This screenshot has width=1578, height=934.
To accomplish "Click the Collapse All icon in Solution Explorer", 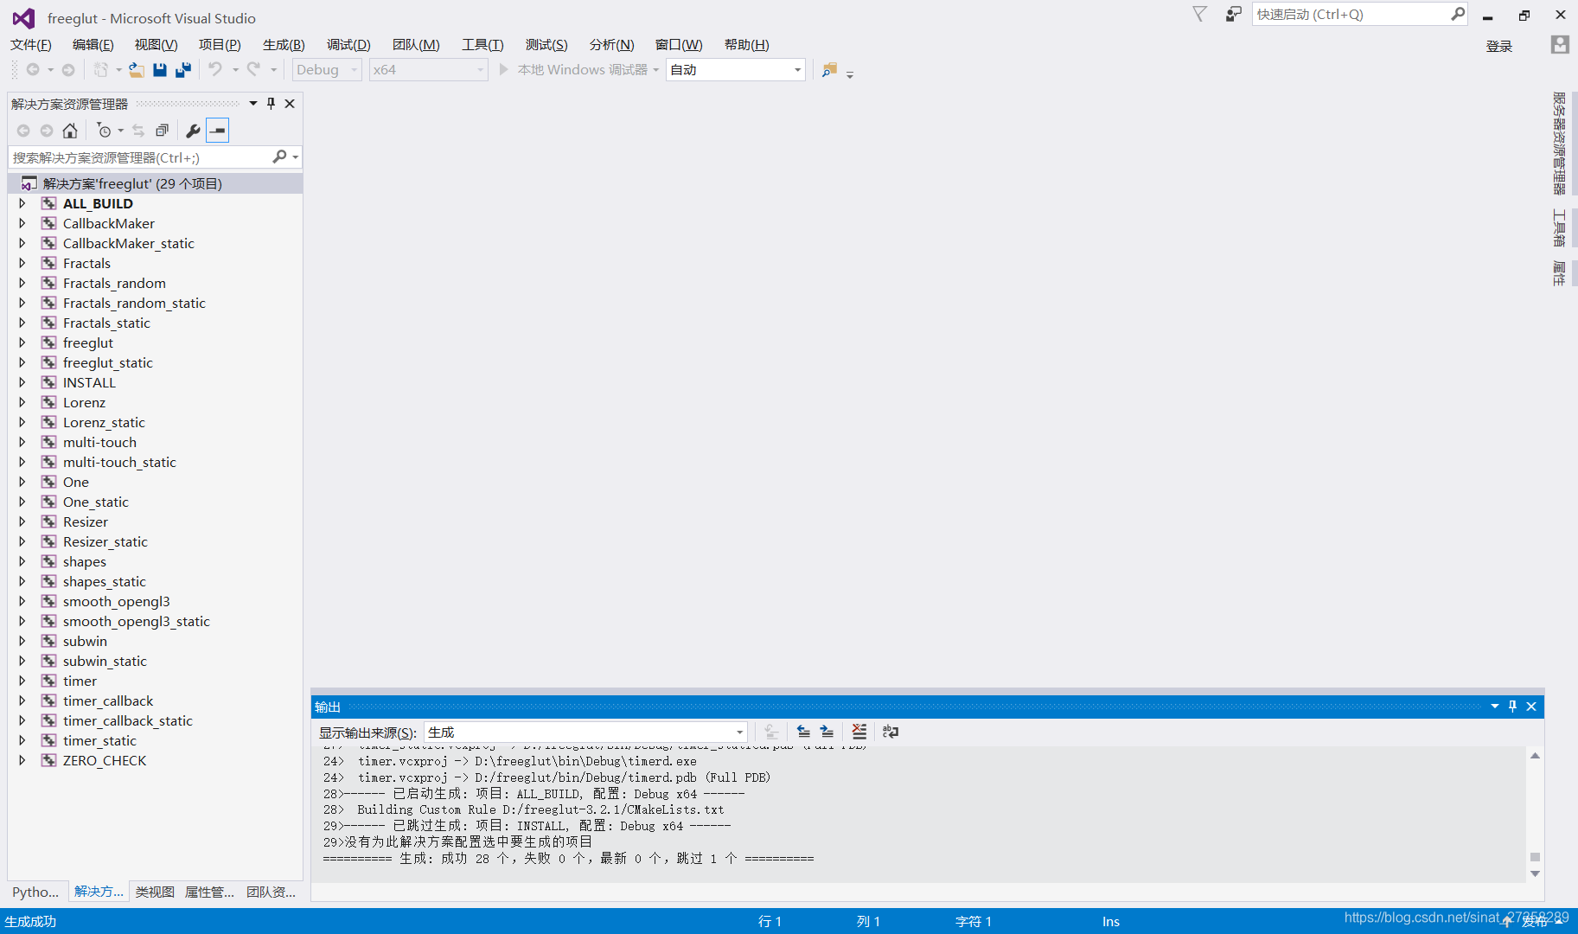I will click(162, 131).
